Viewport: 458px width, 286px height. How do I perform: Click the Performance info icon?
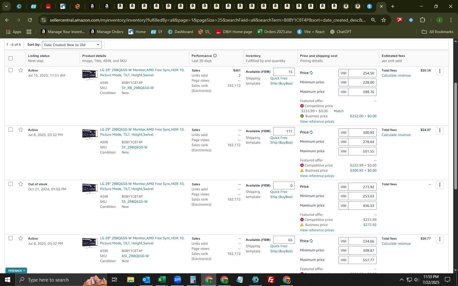coord(215,56)
